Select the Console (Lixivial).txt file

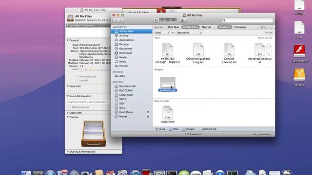[229, 53]
